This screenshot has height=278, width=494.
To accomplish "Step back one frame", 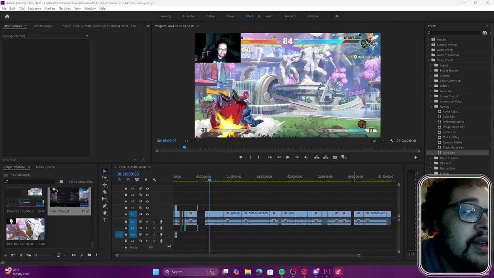I will tap(279, 157).
